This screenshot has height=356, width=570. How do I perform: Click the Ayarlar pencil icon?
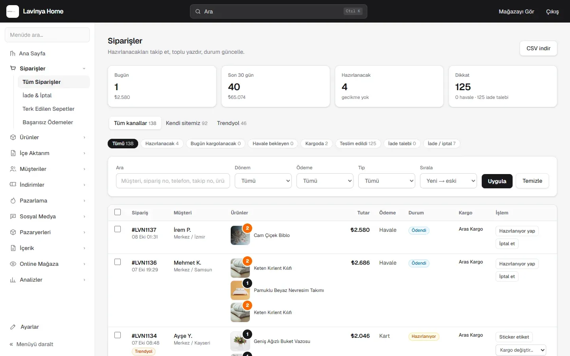(x=13, y=327)
